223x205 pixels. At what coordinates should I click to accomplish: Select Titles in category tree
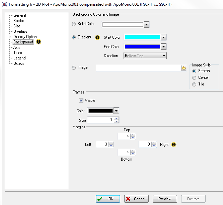[18, 53]
